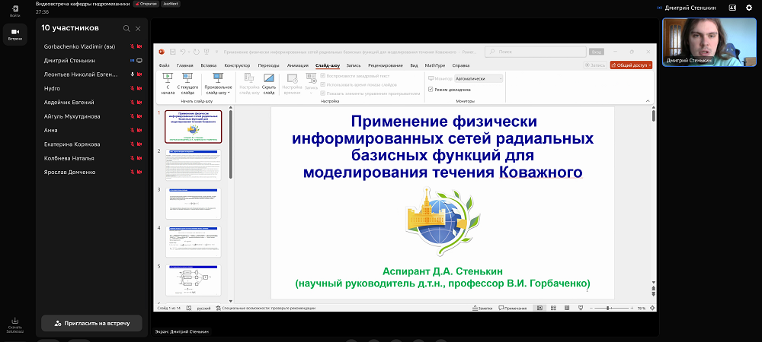Click Пригласить на встречу button
The height and width of the screenshot is (342, 762).
[91, 323]
